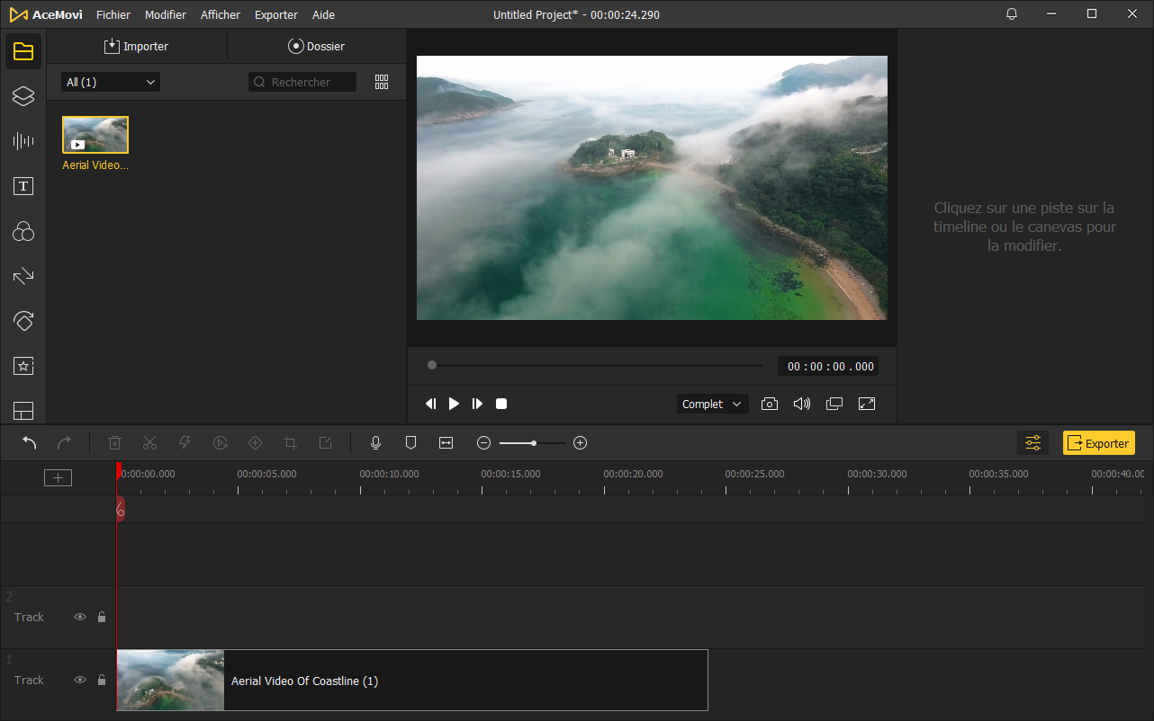This screenshot has height=721, width=1154.
Task: Add a marker on the timeline
Action: pos(410,443)
